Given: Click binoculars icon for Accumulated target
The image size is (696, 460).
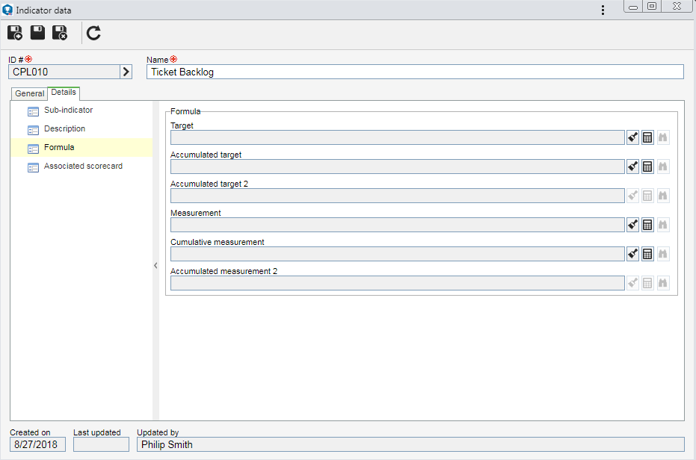Looking at the screenshot, I should [x=662, y=167].
